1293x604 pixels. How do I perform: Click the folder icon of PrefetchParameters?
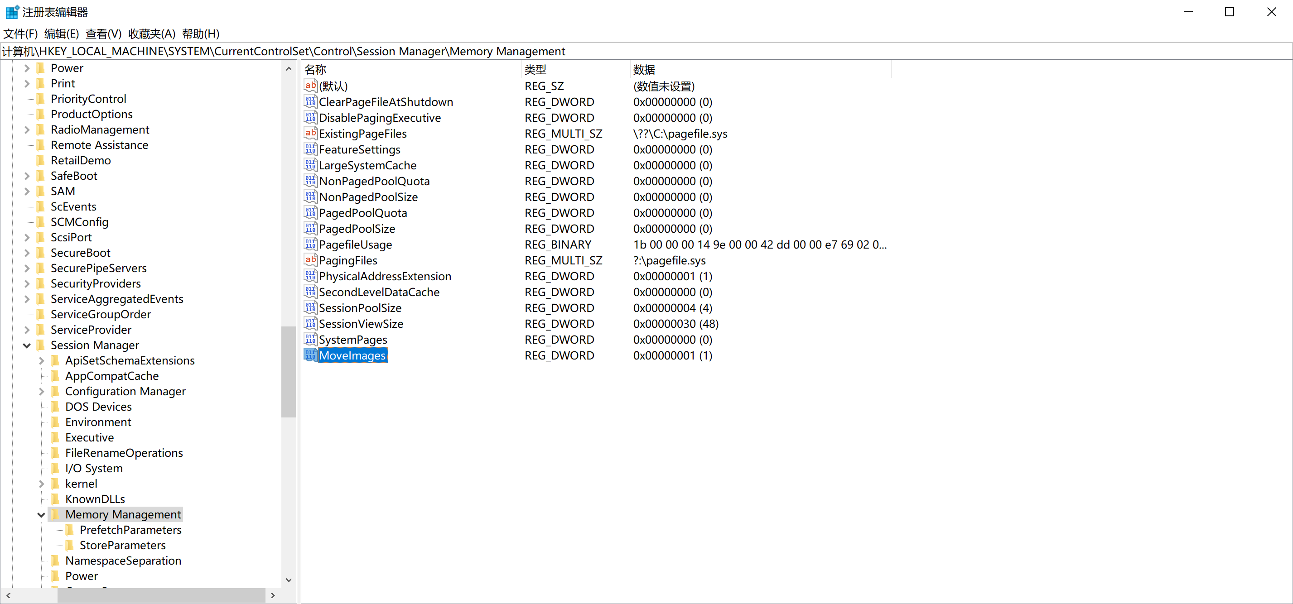70,530
